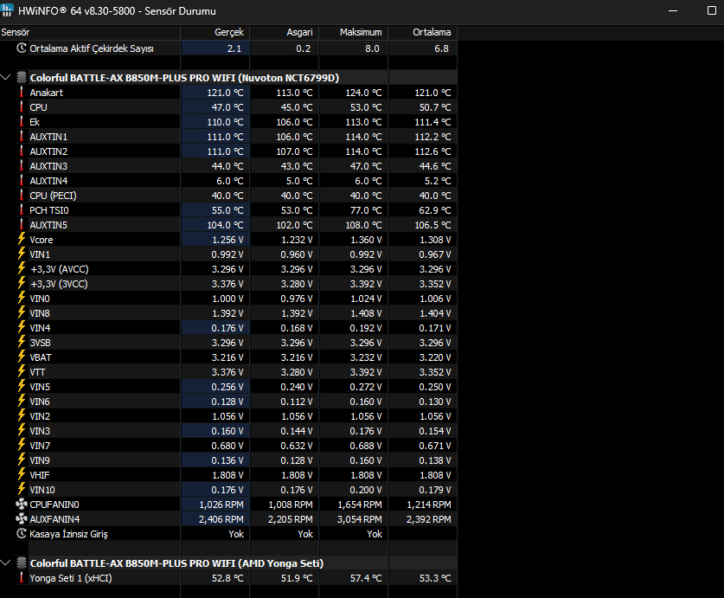The height and width of the screenshot is (598, 724).
Task: Click Yonga Seti 1 maximum value 57.4 °C
Action: click(366, 578)
